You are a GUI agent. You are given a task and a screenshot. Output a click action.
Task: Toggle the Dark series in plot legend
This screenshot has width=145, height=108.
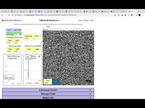(x=29, y=83)
